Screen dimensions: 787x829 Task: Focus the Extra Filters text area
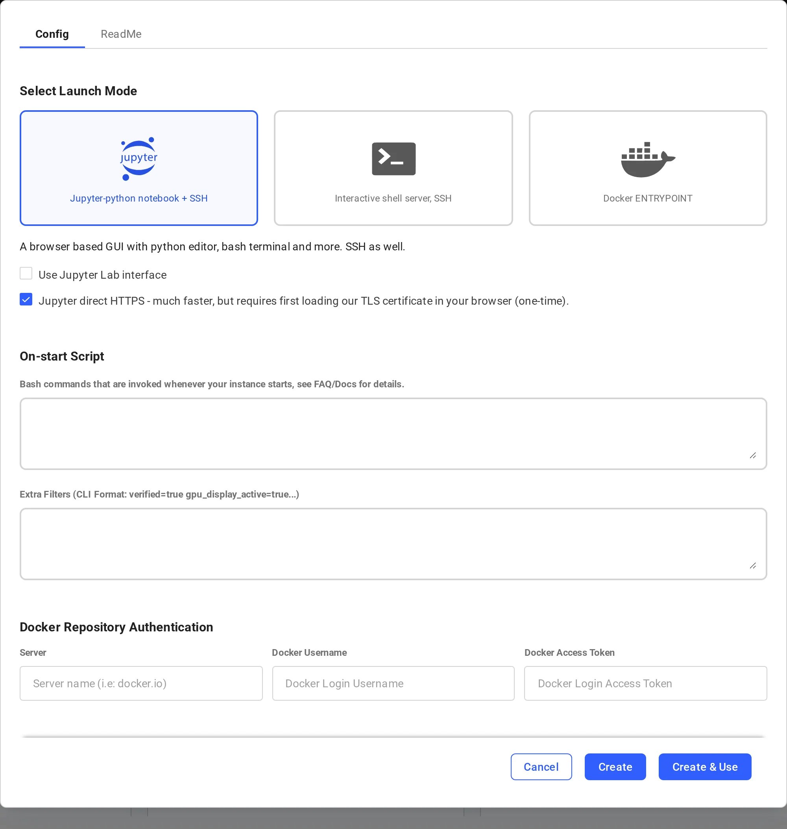pos(393,544)
